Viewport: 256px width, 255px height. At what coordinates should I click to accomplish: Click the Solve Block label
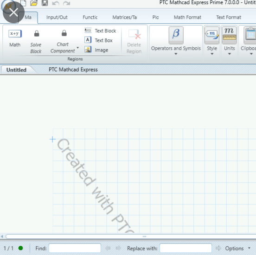[x=36, y=48]
